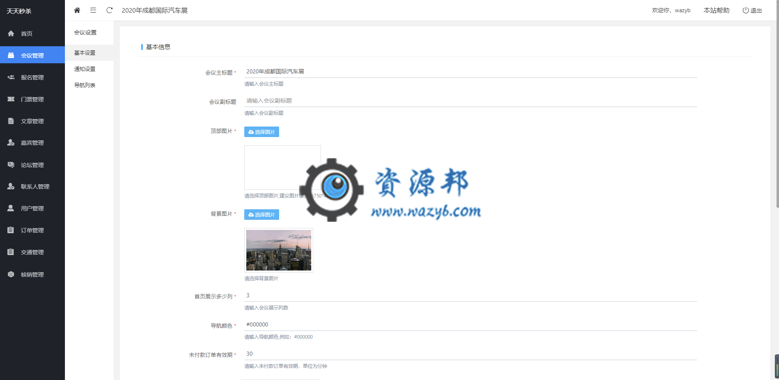The height and width of the screenshot is (380, 779).
Task: Select 导航列表 in submenu
Action: pos(89,85)
